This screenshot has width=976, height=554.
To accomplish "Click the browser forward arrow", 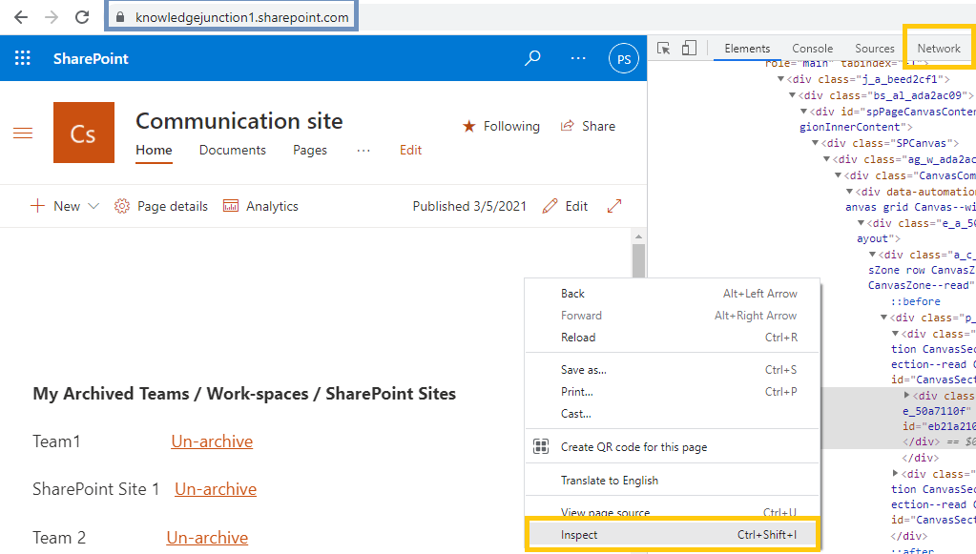I will [51, 17].
